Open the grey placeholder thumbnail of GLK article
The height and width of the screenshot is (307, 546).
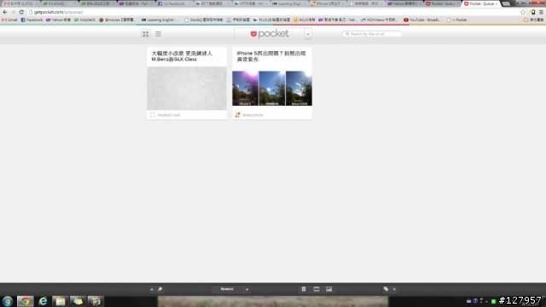(187, 88)
